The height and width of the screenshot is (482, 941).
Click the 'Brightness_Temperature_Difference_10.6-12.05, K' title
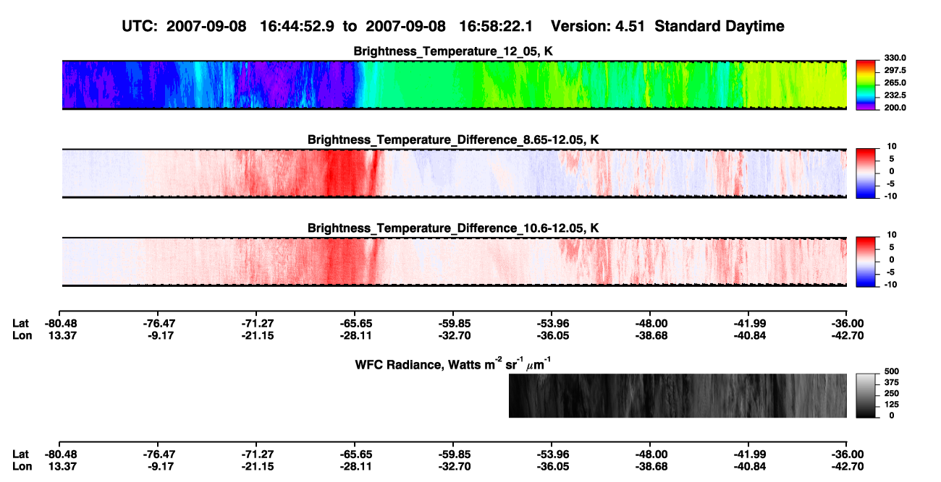(454, 228)
